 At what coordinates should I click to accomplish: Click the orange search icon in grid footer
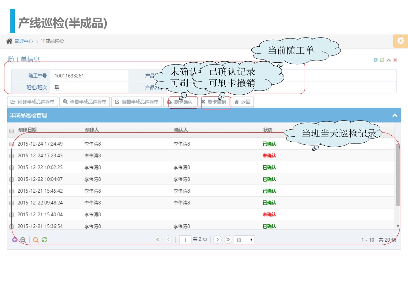click(36, 240)
